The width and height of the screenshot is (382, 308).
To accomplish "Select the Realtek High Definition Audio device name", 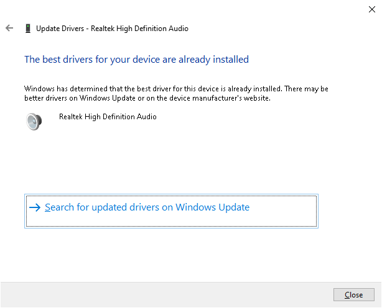I will click(x=108, y=117).
